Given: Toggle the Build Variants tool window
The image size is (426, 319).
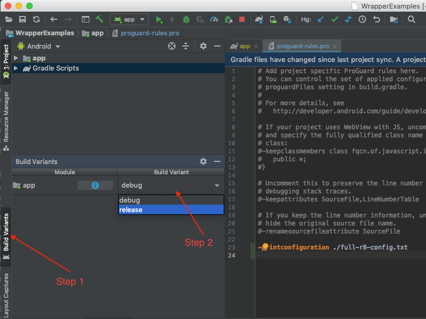Looking at the screenshot, I should tap(6, 236).
